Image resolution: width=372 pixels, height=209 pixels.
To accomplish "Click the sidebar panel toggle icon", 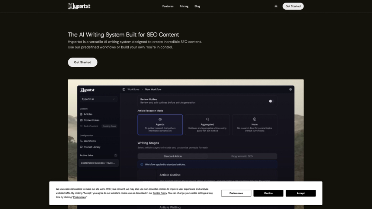I will (124, 89).
